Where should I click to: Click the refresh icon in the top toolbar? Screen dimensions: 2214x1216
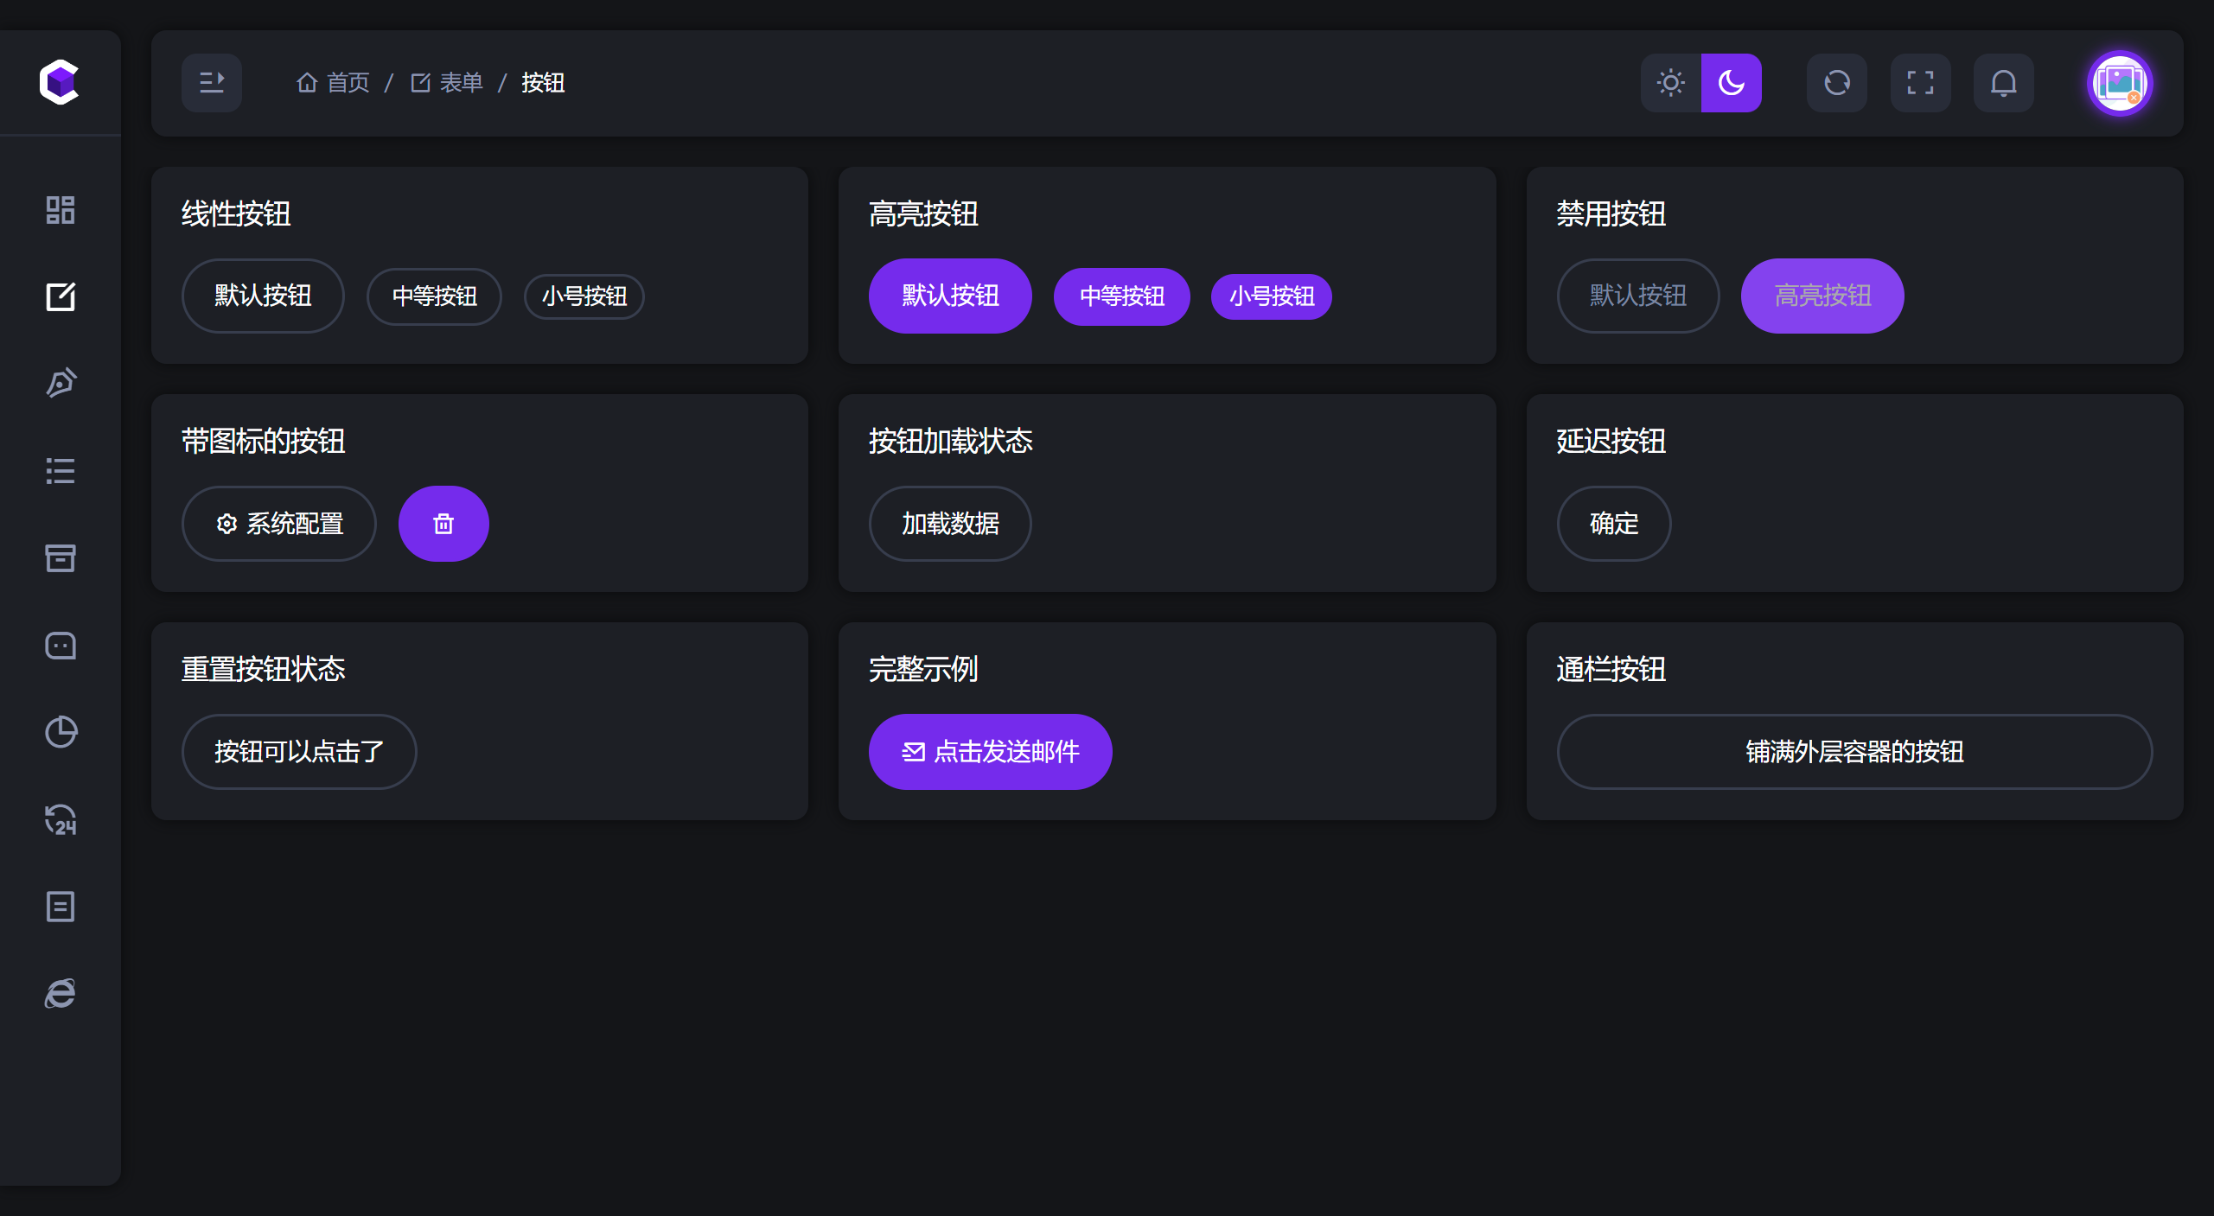pyautogui.click(x=1836, y=82)
